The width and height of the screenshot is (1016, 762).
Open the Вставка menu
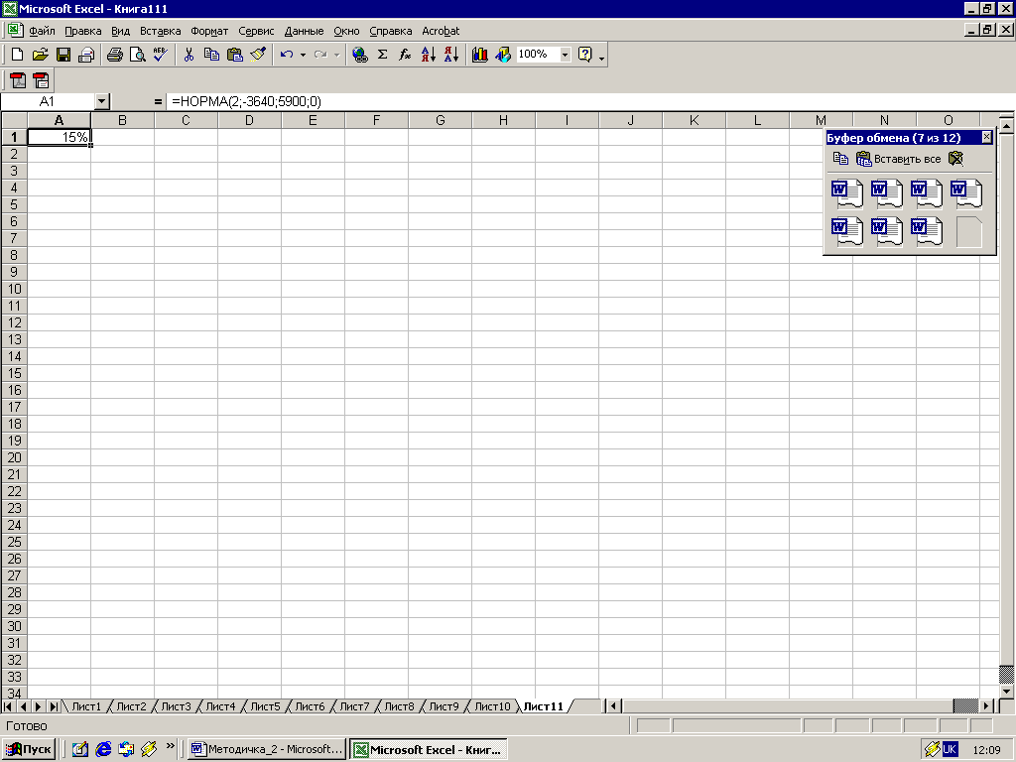(x=160, y=31)
